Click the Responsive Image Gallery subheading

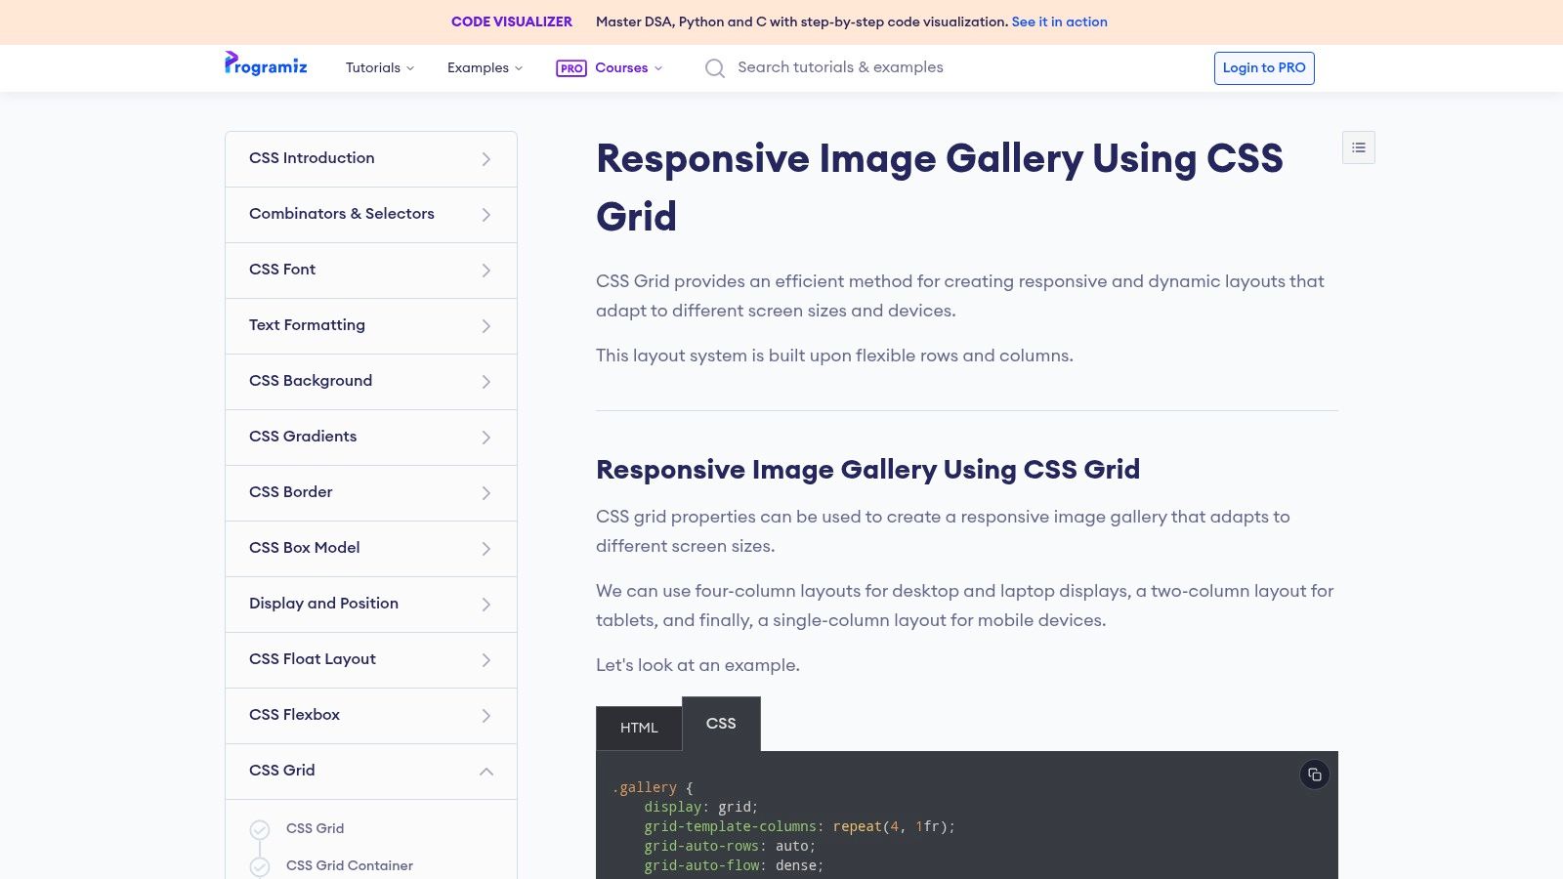coord(867,470)
